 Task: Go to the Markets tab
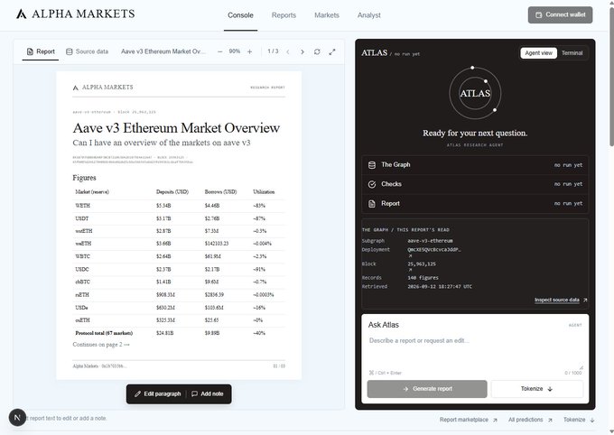tap(327, 15)
